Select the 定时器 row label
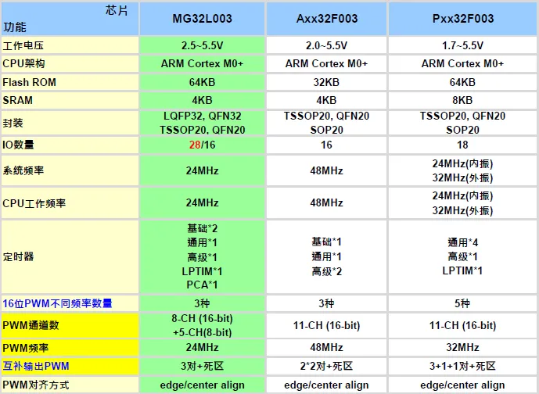This screenshot has width=539, height=394. pos(19,256)
